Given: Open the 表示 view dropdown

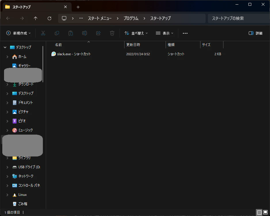Looking at the screenshot, I should click(164, 33).
